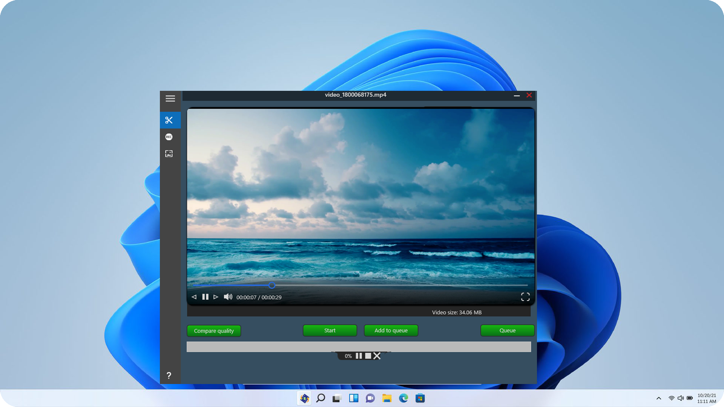This screenshot has height=407, width=724.
Task: Click the video seek slider handle
Action: click(x=272, y=285)
